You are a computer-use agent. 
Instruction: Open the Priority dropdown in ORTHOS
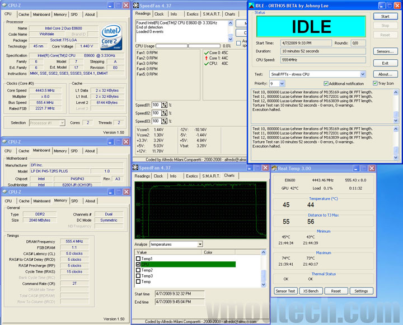point(282,84)
